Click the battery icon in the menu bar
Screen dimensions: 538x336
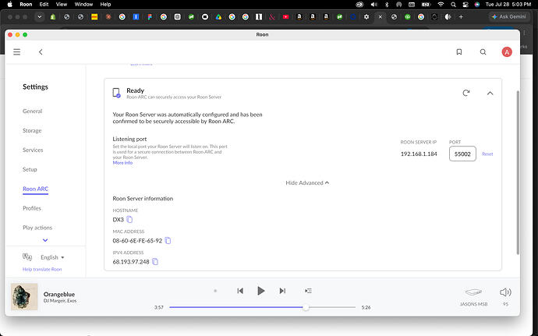pos(426,5)
